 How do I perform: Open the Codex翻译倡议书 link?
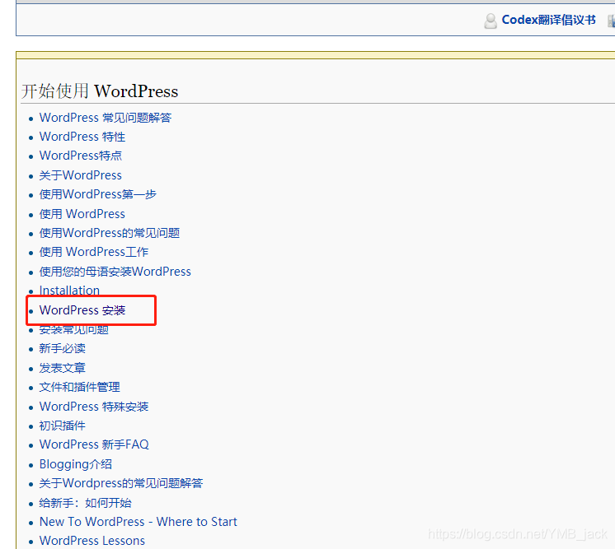point(548,20)
